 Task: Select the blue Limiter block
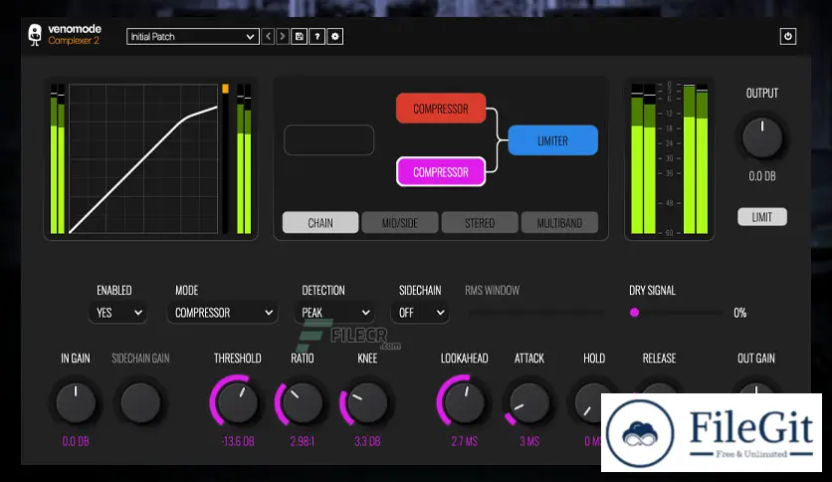coord(553,140)
